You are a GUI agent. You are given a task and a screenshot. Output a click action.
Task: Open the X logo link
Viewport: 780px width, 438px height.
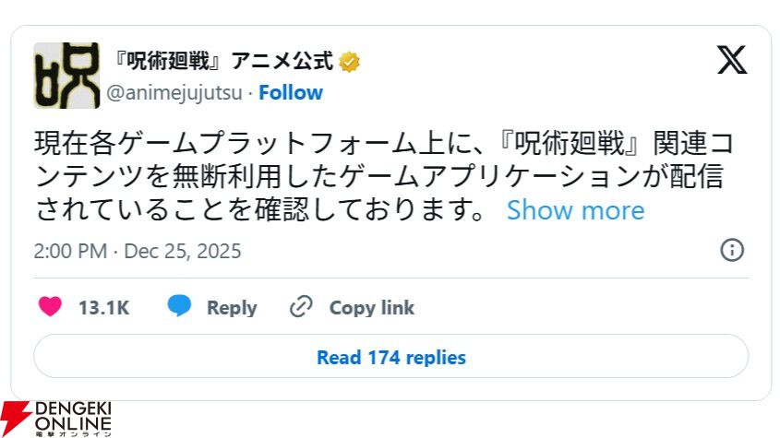click(x=732, y=61)
